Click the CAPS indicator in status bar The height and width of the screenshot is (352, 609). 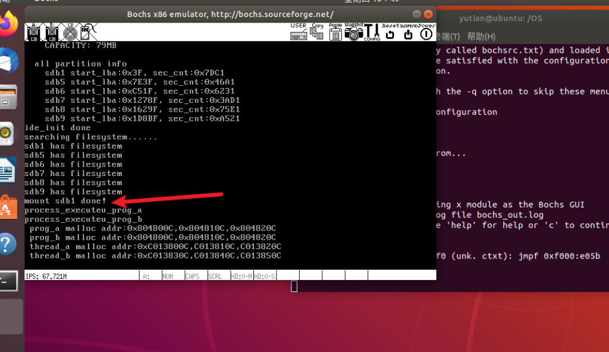coord(193,276)
